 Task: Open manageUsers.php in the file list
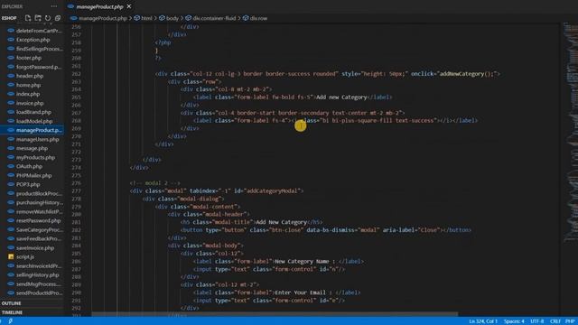tap(38, 139)
